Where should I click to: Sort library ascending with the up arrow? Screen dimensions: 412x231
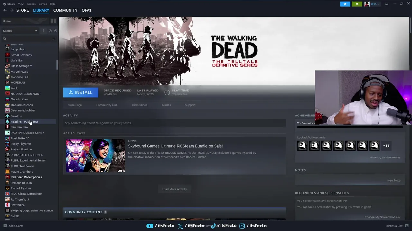click(x=43, y=31)
